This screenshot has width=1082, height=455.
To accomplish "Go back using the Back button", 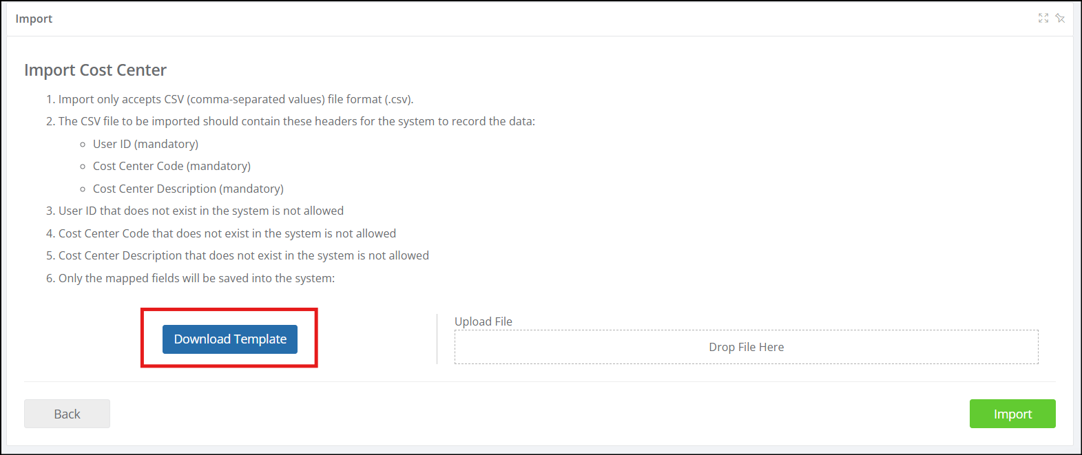I will (67, 414).
